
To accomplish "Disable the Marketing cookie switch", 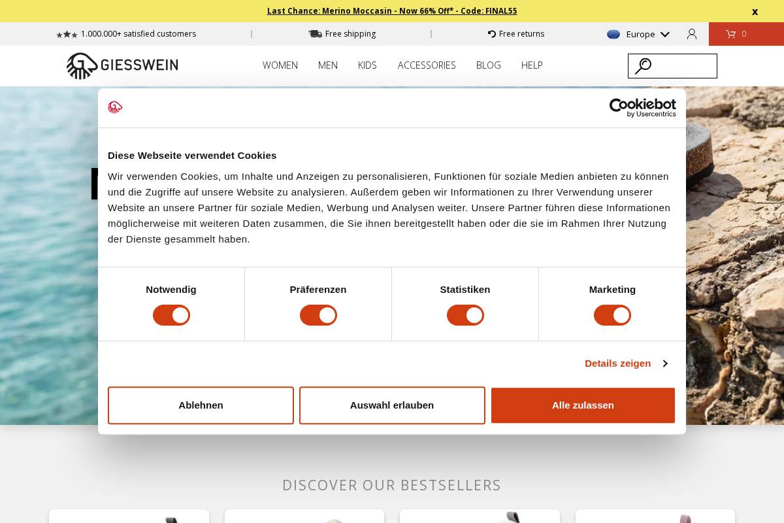I will tap(612, 315).
